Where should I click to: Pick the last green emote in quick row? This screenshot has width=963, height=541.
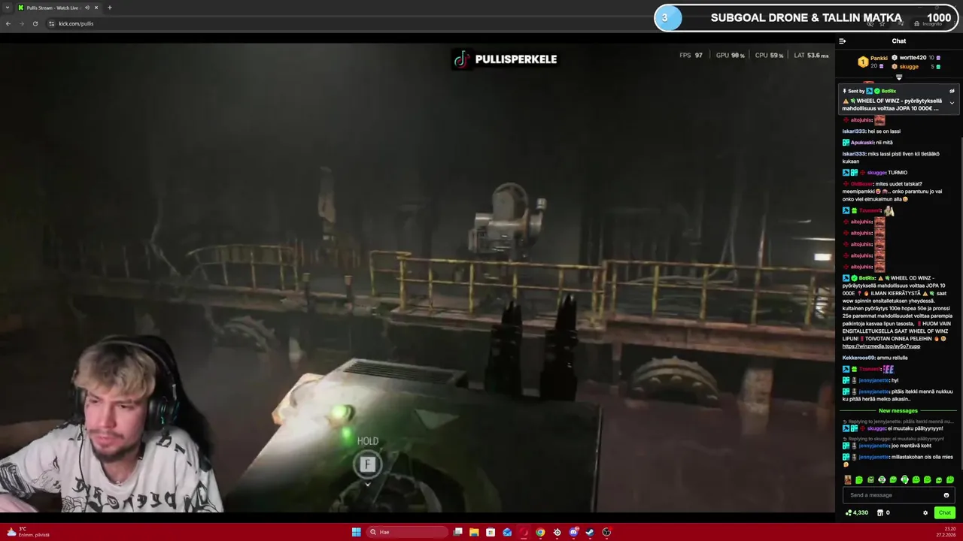[x=950, y=479]
